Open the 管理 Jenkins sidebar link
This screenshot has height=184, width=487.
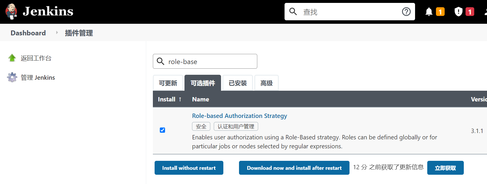[38, 77]
